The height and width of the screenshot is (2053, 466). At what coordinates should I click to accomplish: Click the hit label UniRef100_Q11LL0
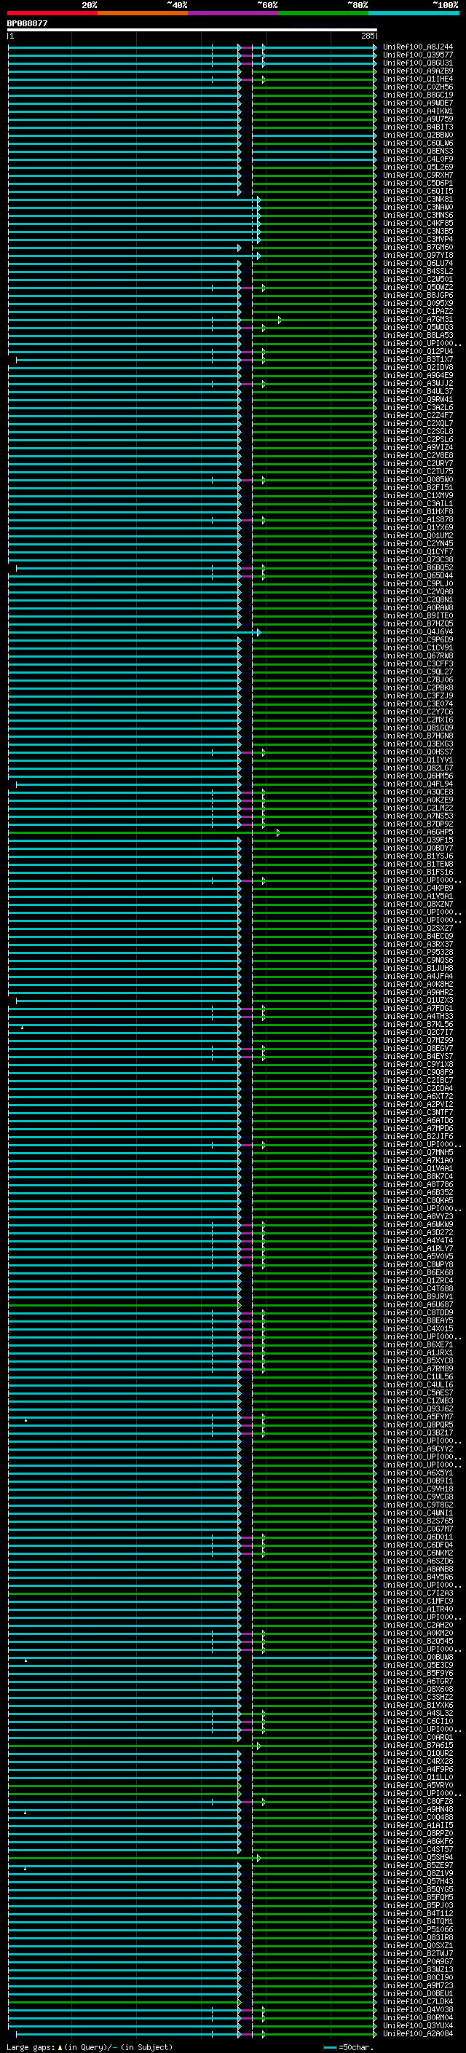(x=418, y=1777)
